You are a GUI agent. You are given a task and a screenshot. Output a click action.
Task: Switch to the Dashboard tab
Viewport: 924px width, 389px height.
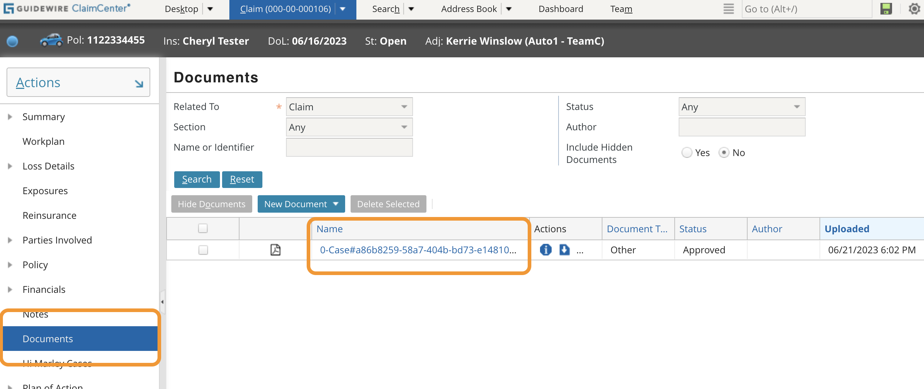click(560, 9)
